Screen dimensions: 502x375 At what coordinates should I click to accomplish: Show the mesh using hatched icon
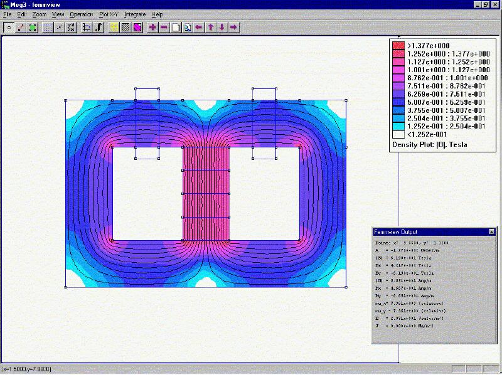coord(125,27)
